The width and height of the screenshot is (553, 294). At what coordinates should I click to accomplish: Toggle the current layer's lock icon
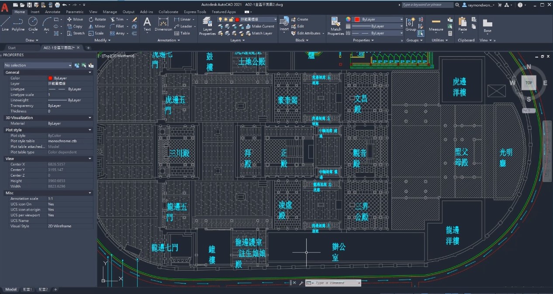[231, 20]
